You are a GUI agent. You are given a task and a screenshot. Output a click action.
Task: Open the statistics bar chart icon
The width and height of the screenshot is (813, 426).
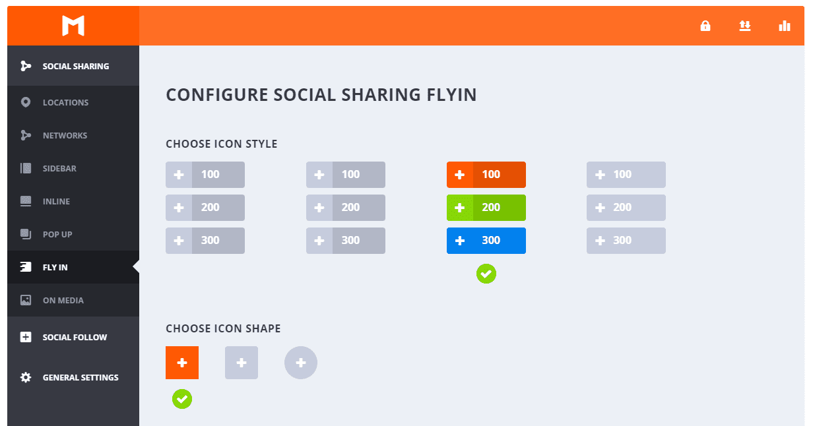(x=785, y=26)
